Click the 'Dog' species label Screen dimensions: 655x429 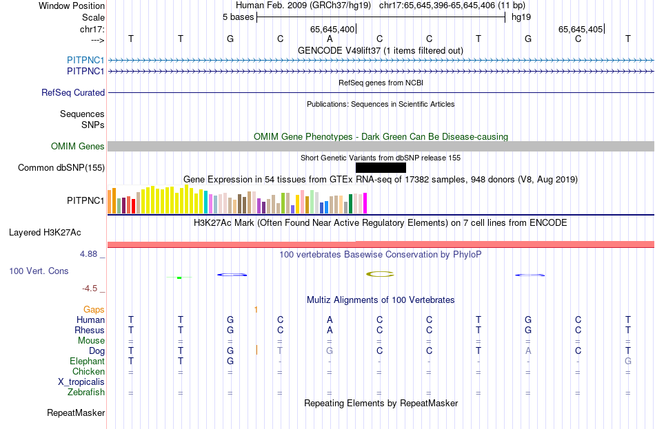click(x=97, y=351)
